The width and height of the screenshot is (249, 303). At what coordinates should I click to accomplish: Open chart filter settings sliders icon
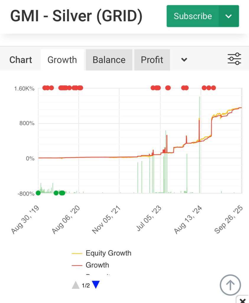234,59
